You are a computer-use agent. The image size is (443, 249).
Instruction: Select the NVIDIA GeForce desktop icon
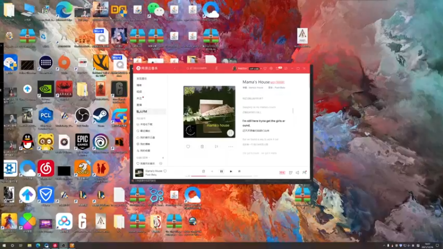46,90
